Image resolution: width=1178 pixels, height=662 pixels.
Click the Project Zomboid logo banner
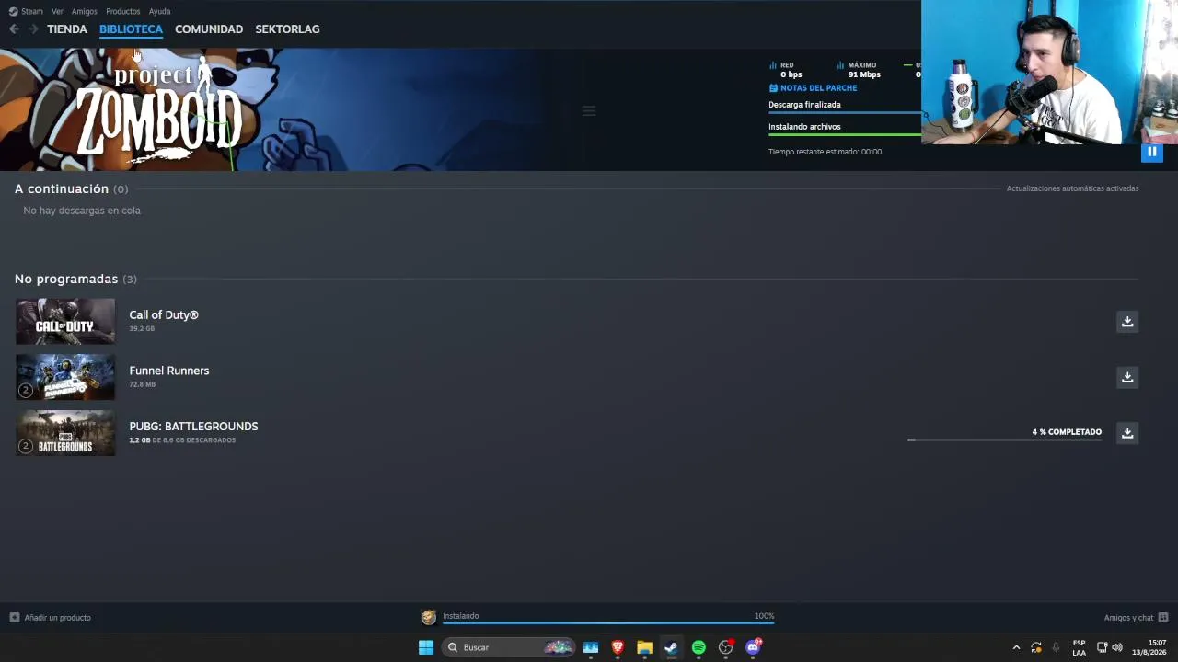pyautogui.click(x=159, y=110)
